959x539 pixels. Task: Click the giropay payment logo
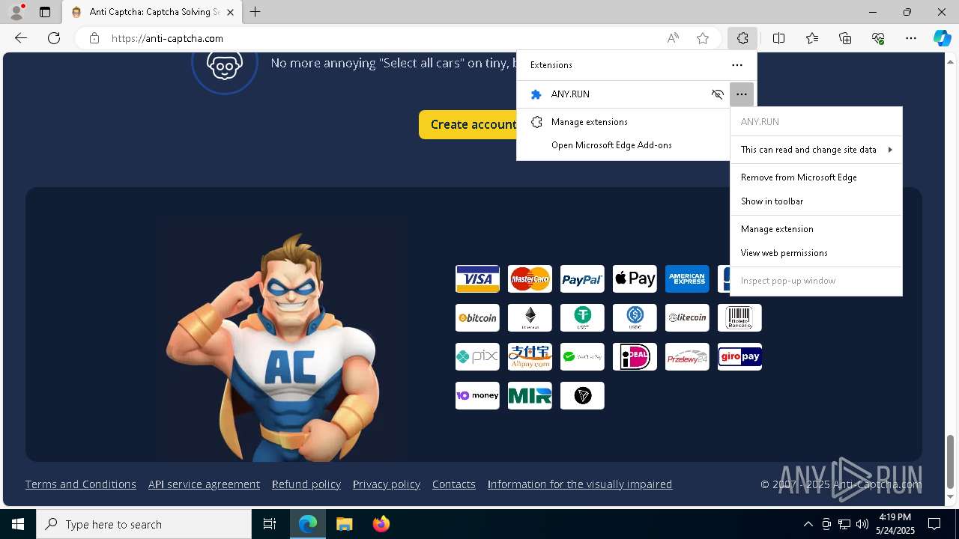(x=739, y=356)
